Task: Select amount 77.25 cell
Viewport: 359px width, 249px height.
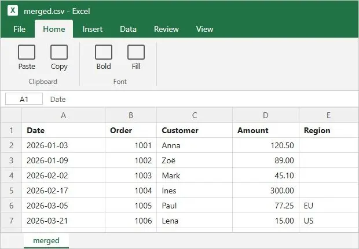Action: pos(266,206)
